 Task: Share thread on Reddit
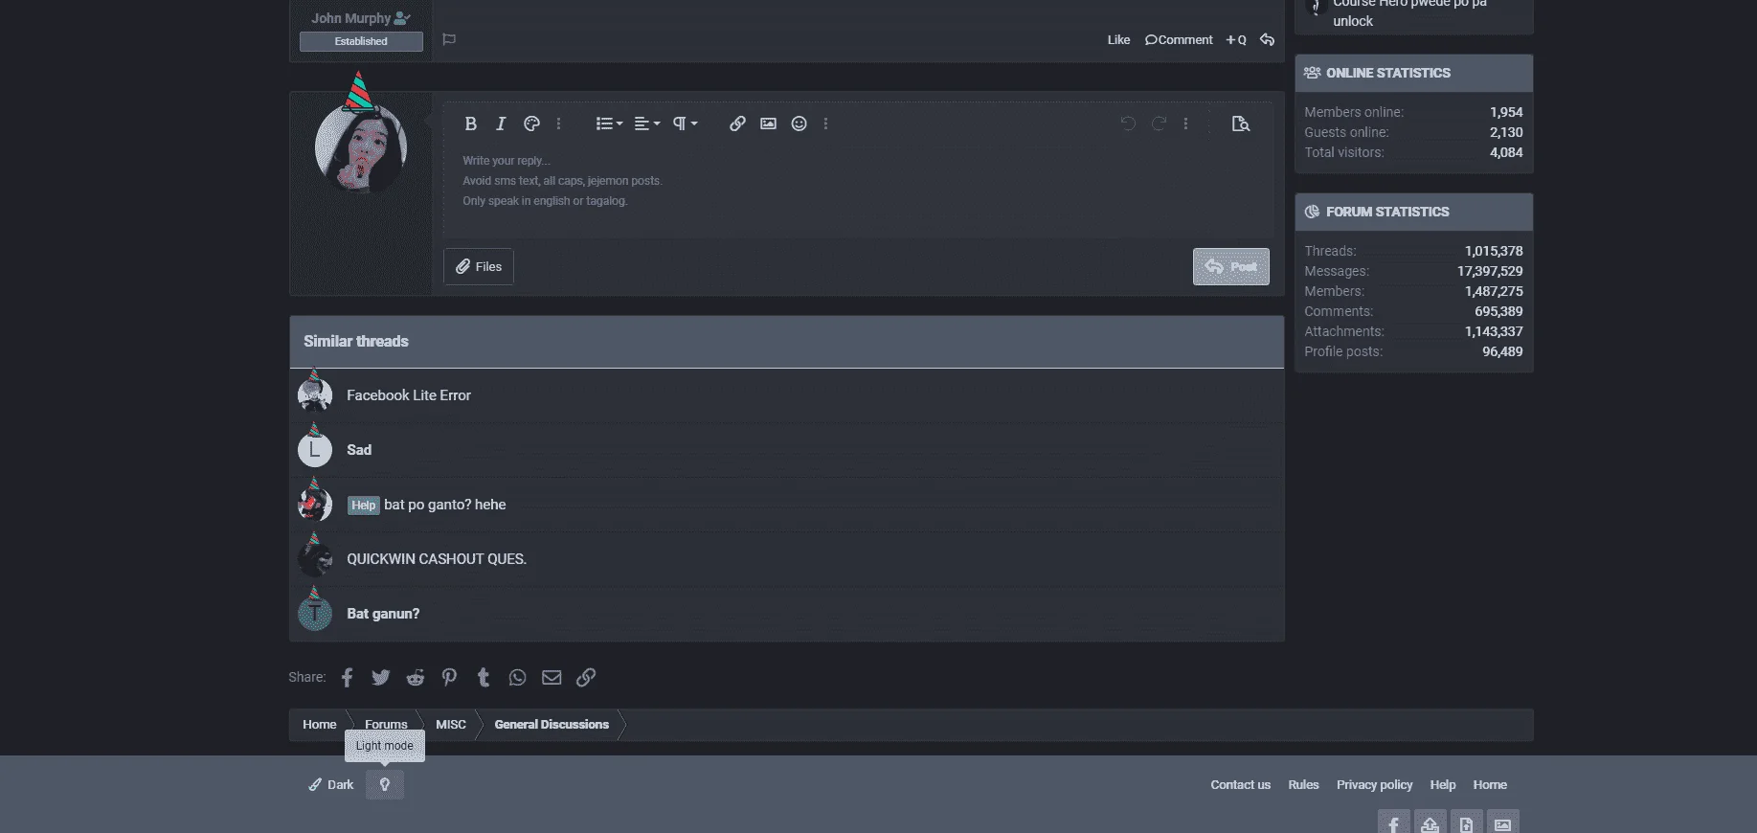coord(415,677)
